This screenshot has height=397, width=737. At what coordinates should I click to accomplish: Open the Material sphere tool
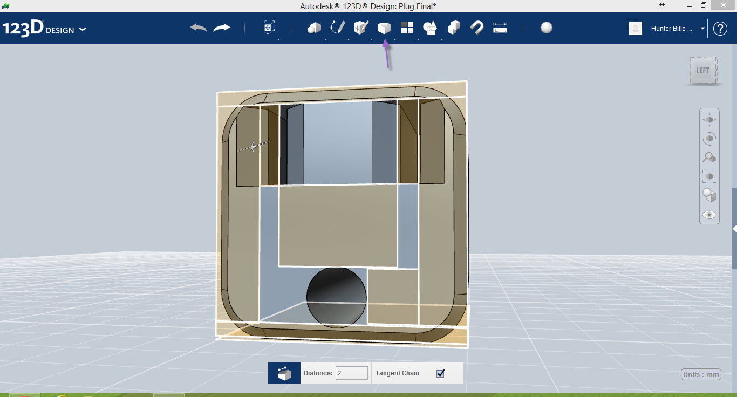[547, 28]
